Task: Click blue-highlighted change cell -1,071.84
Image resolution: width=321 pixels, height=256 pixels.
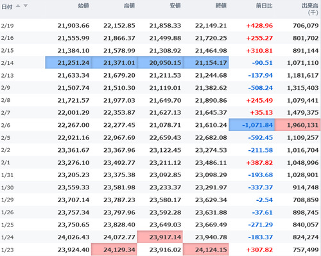Action: click(252, 125)
